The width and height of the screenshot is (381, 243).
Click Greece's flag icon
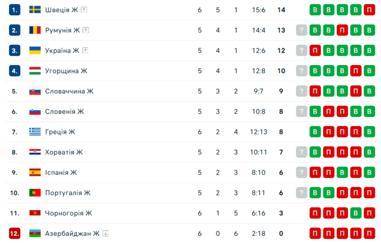[x=35, y=132]
